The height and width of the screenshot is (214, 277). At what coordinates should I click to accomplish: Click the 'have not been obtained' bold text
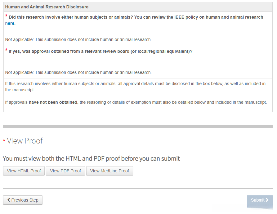coord(53,102)
